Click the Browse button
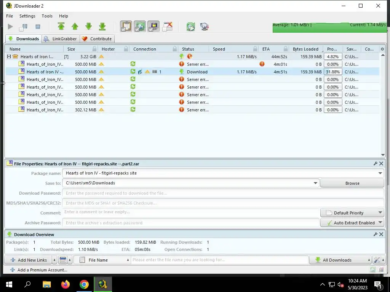This screenshot has width=390, height=292. pos(352,183)
